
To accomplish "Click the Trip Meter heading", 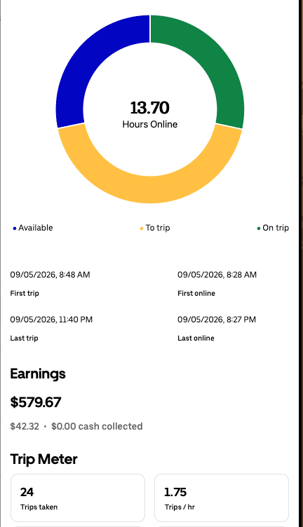I will (43, 459).
